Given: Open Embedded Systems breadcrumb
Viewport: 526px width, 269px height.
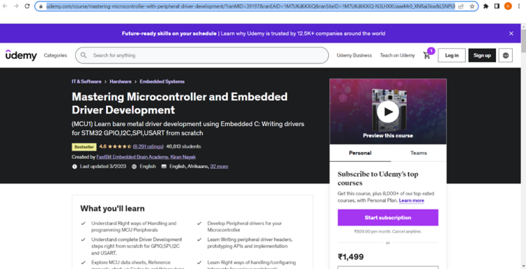Looking at the screenshot, I should point(162,81).
